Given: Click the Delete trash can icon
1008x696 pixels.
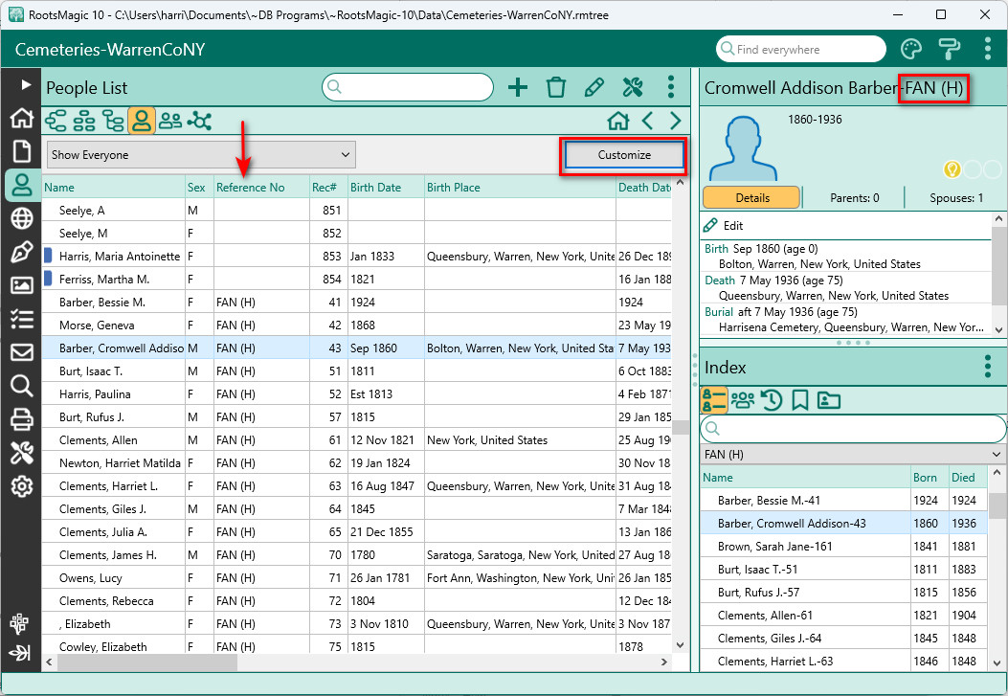Looking at the screenshot, I should [556, 87].
